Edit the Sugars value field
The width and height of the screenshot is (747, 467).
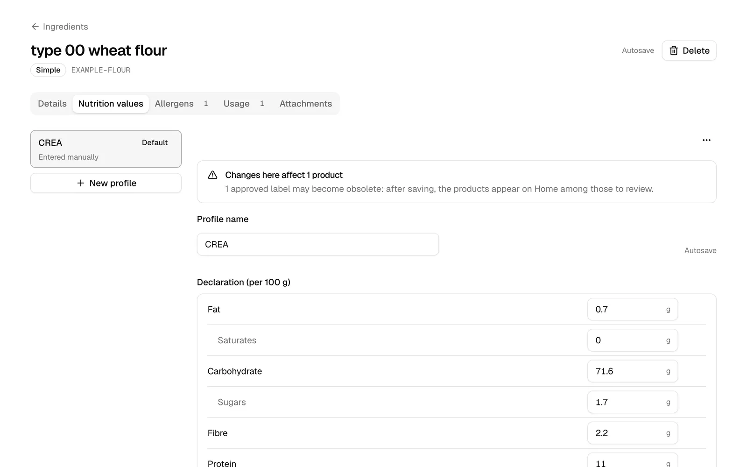633,402
